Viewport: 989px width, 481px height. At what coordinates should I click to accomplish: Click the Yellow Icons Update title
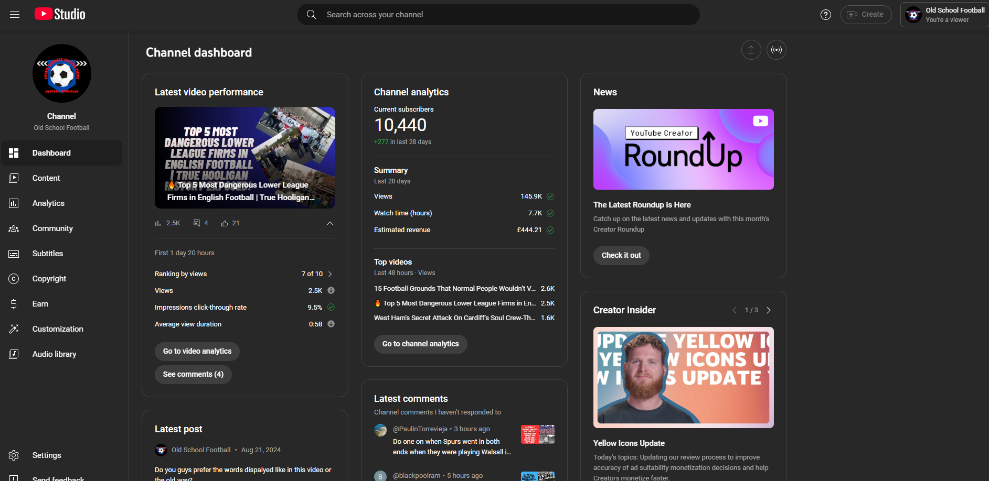[x=629, y=443]
